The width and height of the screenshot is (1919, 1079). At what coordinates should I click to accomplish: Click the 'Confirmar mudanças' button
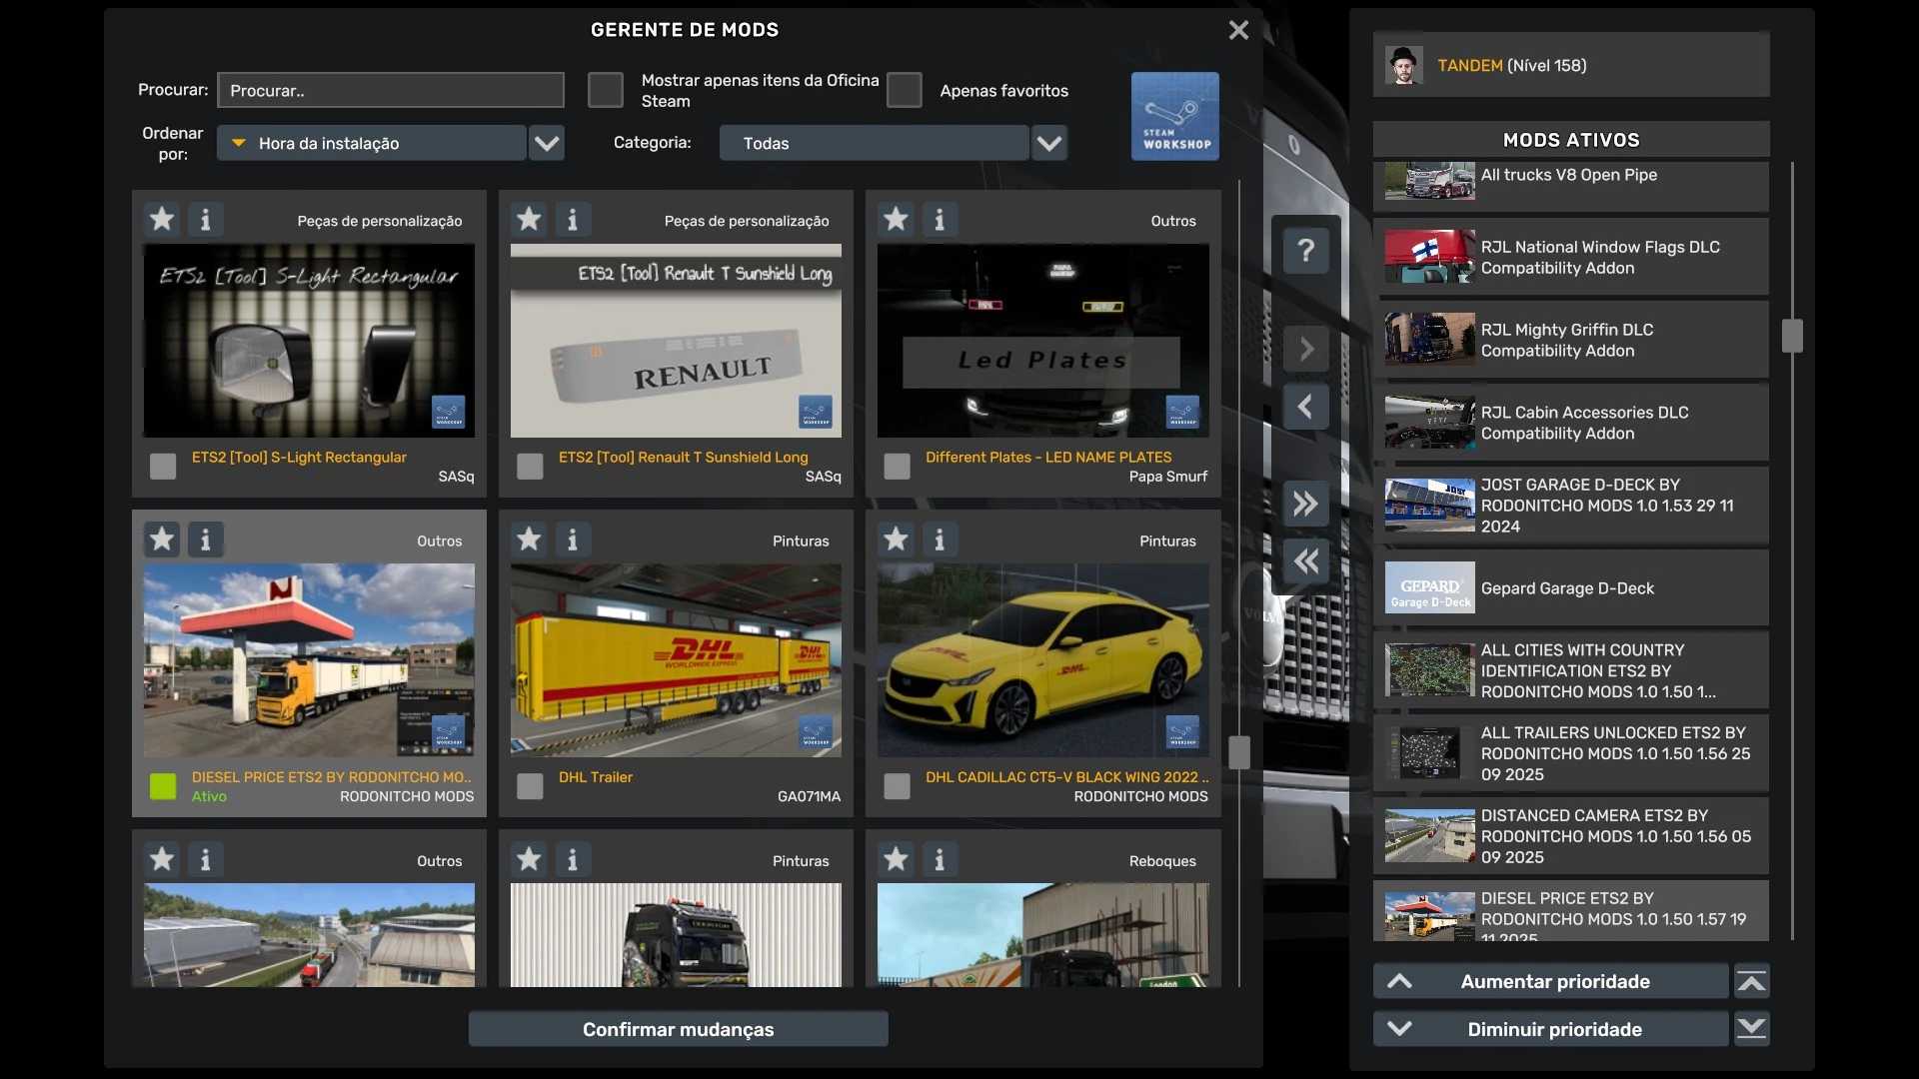click(x=678, y=1029)
